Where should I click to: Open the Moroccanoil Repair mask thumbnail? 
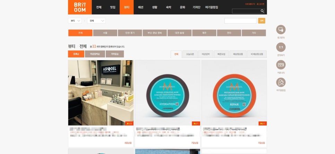pos(234,93)
